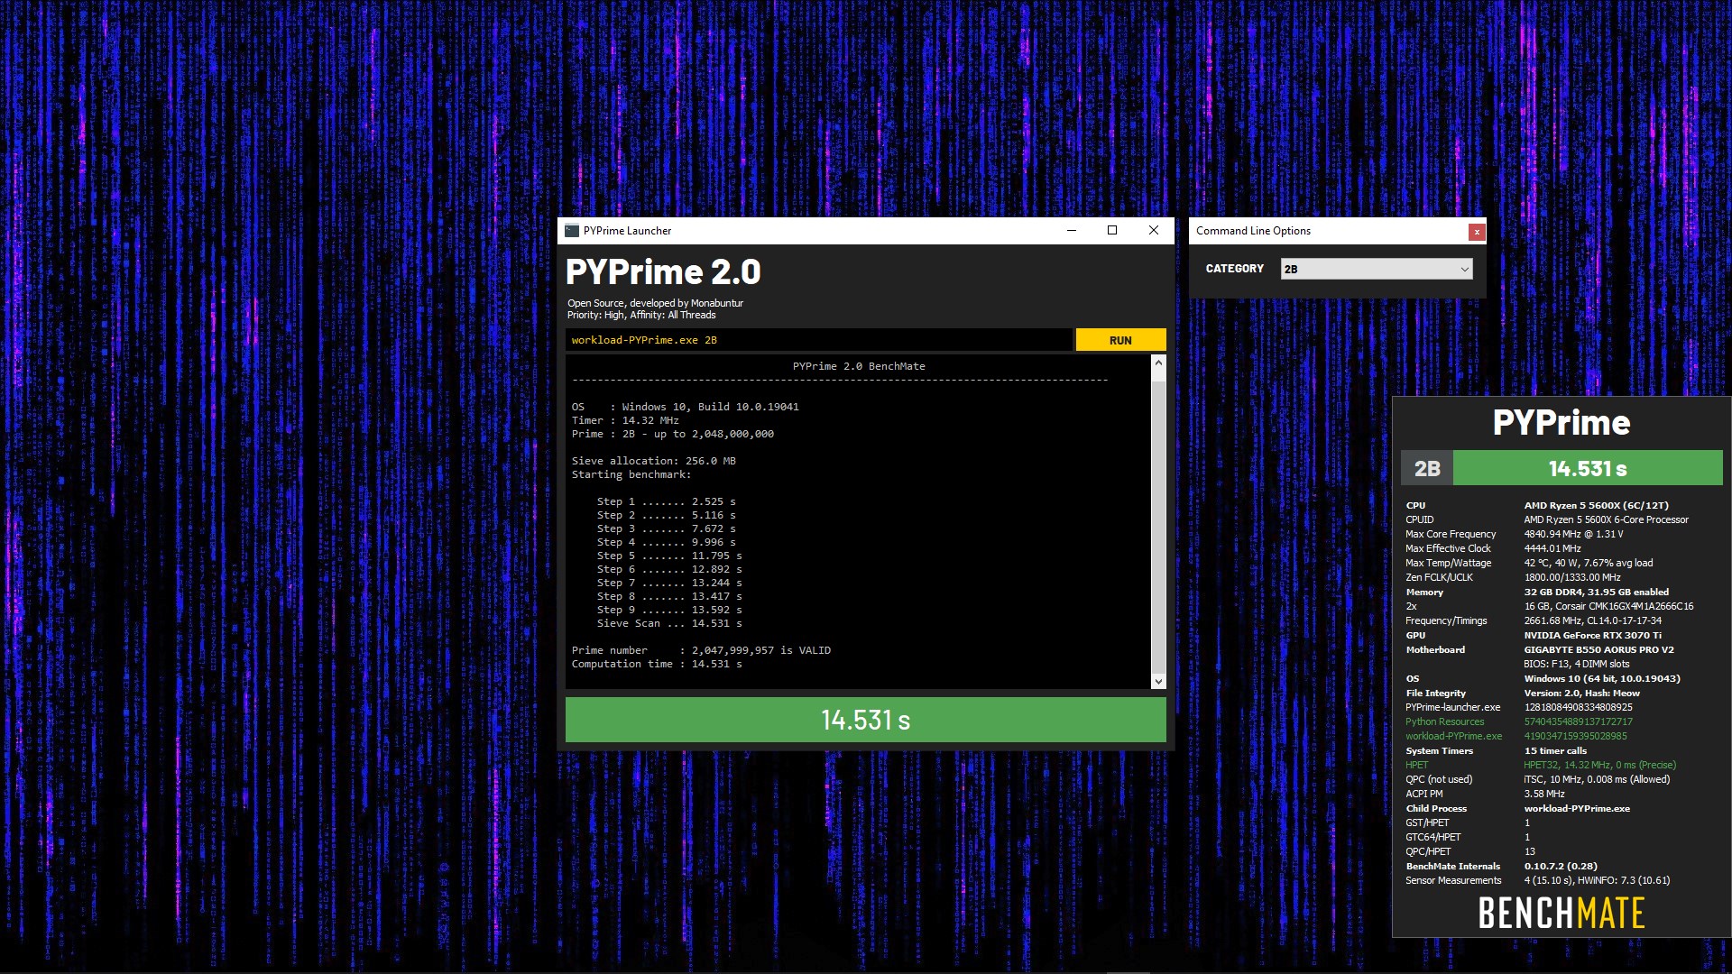Click the Max Effective Clock value 4444.01 MHz
The image size is (1732, 974).
coord(1552,548)
